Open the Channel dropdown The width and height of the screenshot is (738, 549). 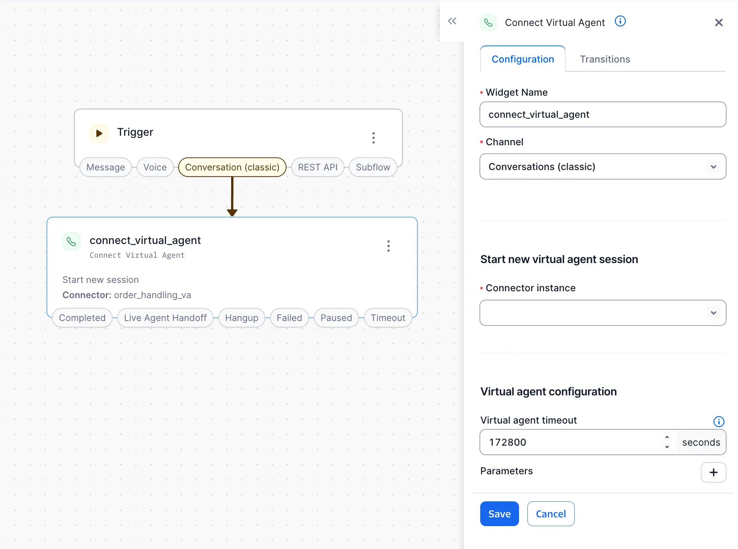coord(602,167)
